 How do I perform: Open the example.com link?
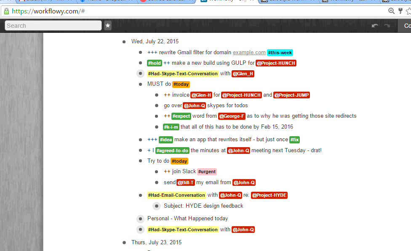pyautogui.click(x=249, y=53)
